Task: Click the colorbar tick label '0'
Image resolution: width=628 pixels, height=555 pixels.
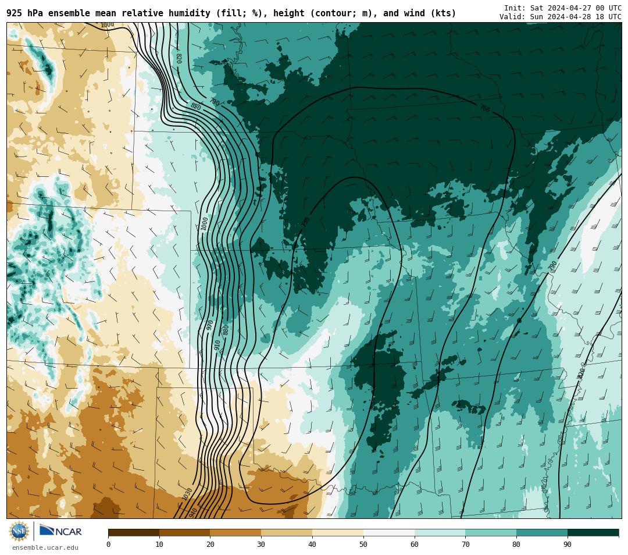Action: point(109,544)
